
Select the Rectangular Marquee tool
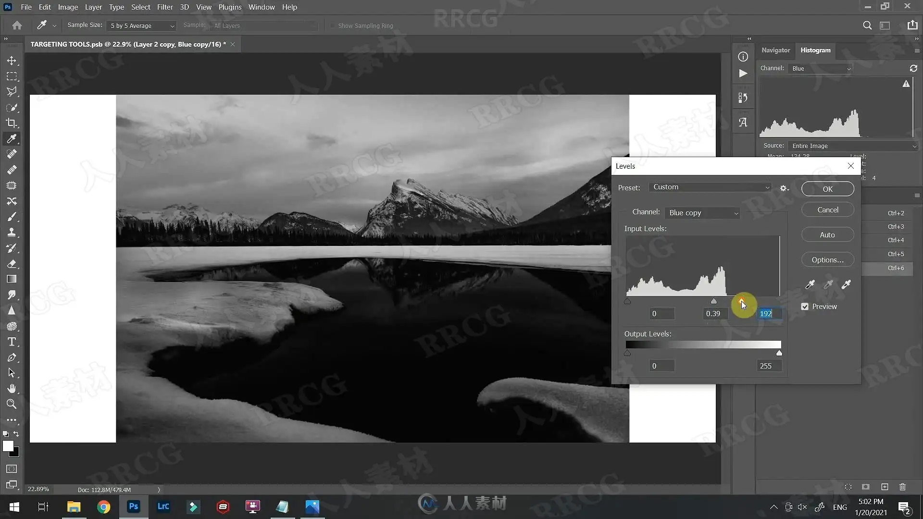click(12, 76)
